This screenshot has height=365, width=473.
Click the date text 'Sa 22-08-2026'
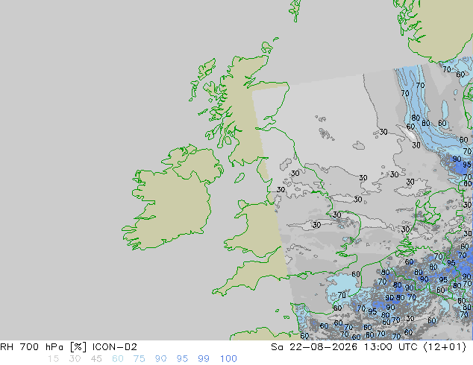[314, 347]
